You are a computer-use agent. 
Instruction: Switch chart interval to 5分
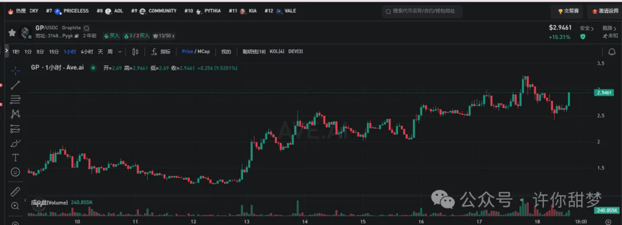click(40, 52)
